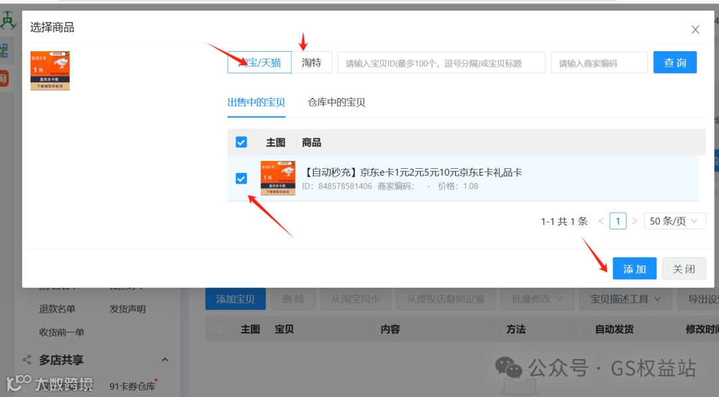The height and width of the screenshot is (397, 719).
Task: Select page 1 in pagination
Action: 618,221
